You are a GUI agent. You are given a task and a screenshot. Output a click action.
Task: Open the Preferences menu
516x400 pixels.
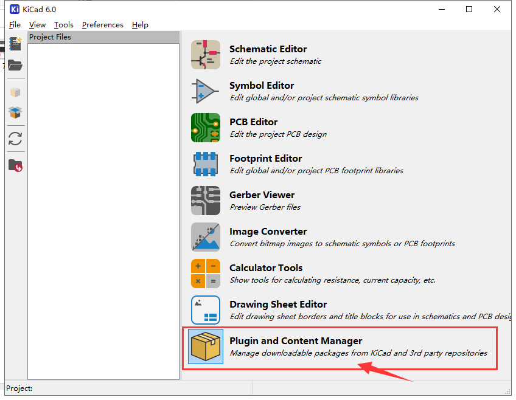pyautogui.click(x=103, y=25)
